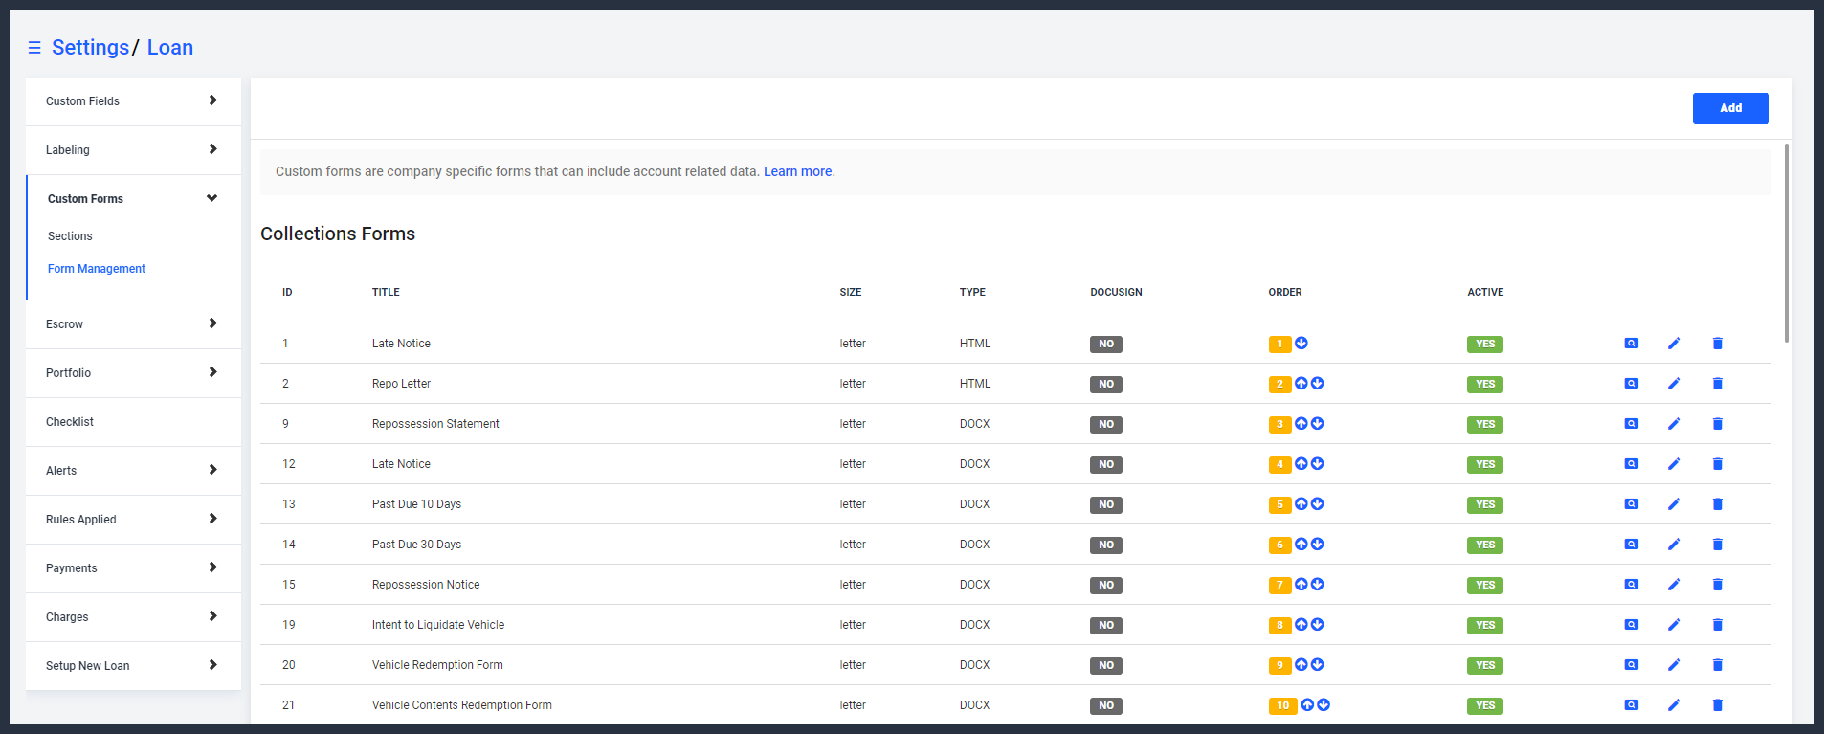Preview the Repossession Statement form
The height and width of the screenshot is (734, 1824).
pyautogui.click(x=1632, y=424)
